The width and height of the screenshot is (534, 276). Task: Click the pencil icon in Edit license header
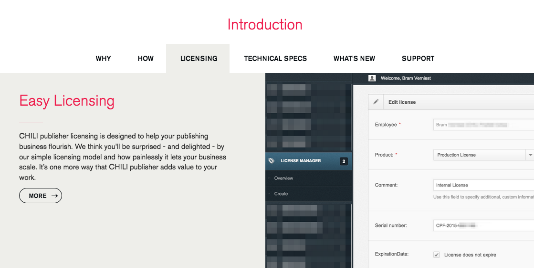(x=376, y=102)
